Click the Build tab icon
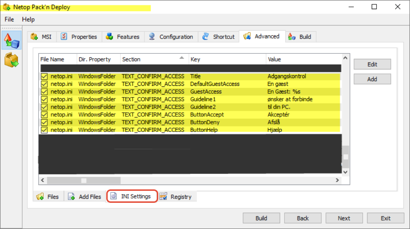This screenshot has width=410, height=229. [292, 37]
